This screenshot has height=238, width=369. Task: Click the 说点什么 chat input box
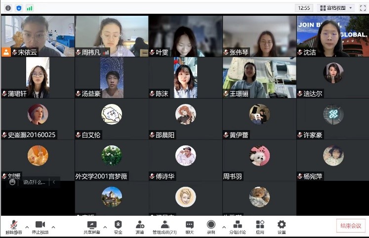pos(35,182)
